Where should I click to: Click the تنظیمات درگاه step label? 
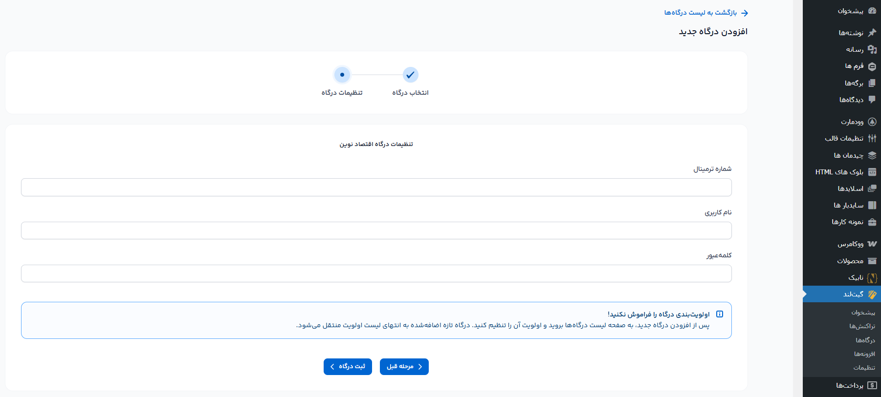pyautogui.click(x=342, y=93)
